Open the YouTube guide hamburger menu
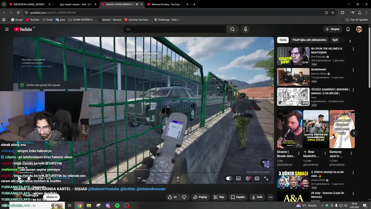The height and width of the screenshot is (209, 371). [7, 29]
